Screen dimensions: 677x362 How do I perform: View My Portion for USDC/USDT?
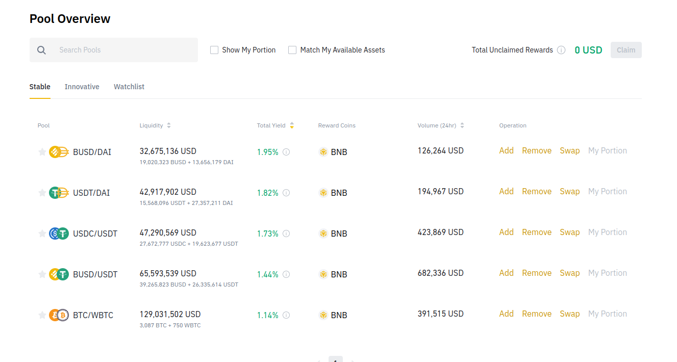(608, 232)
